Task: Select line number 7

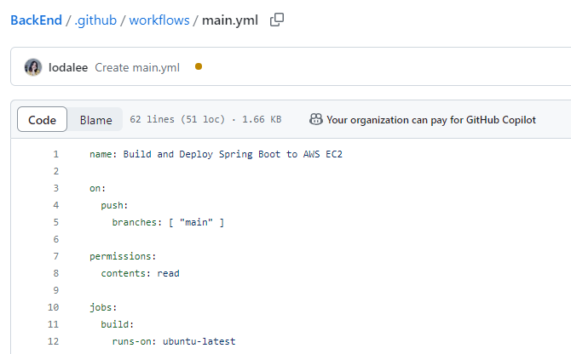Action: [55, 256]
